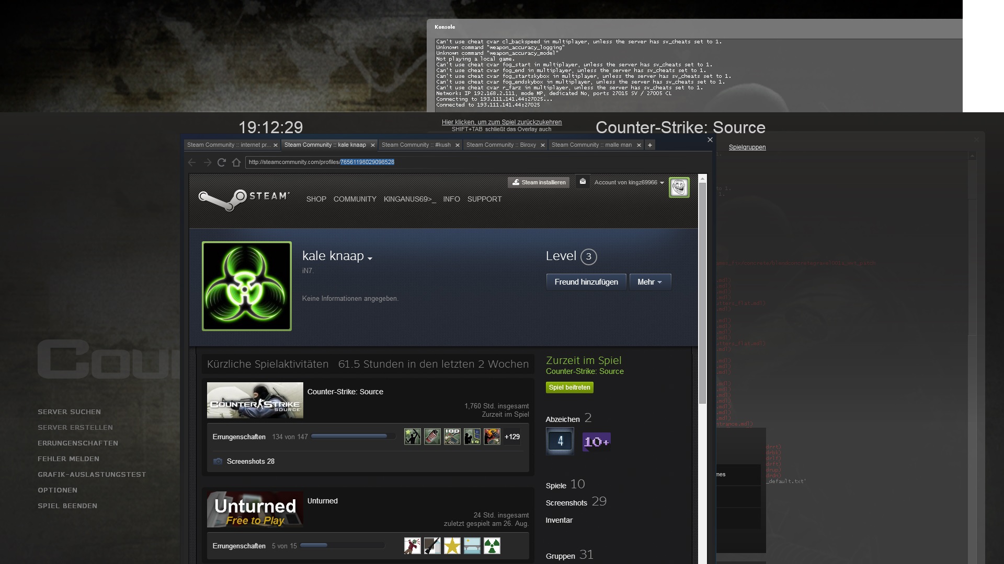Click Steam installieren button
Viewport: 1004px width, 564px height.
point(539,182)
